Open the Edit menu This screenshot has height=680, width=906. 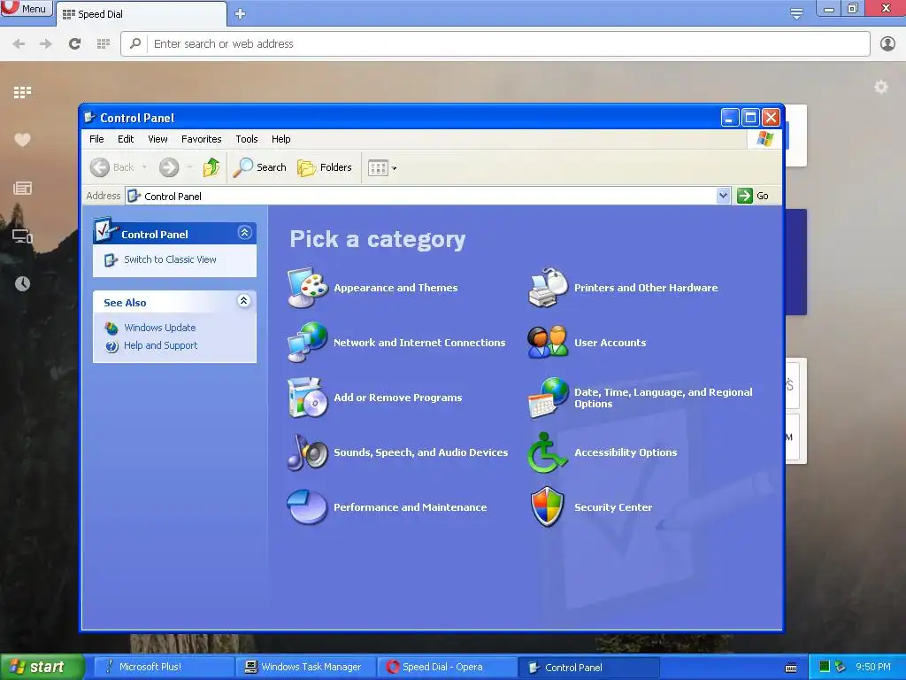[126, 139]
